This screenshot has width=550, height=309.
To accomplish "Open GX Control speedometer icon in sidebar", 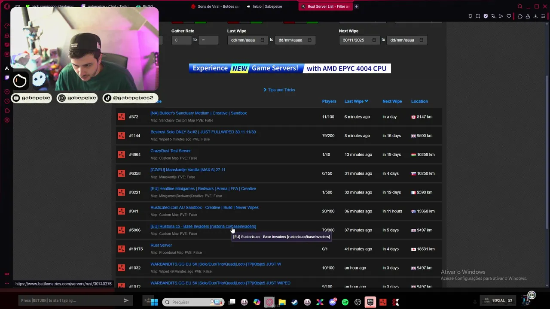I will click(x=7, y=26).
